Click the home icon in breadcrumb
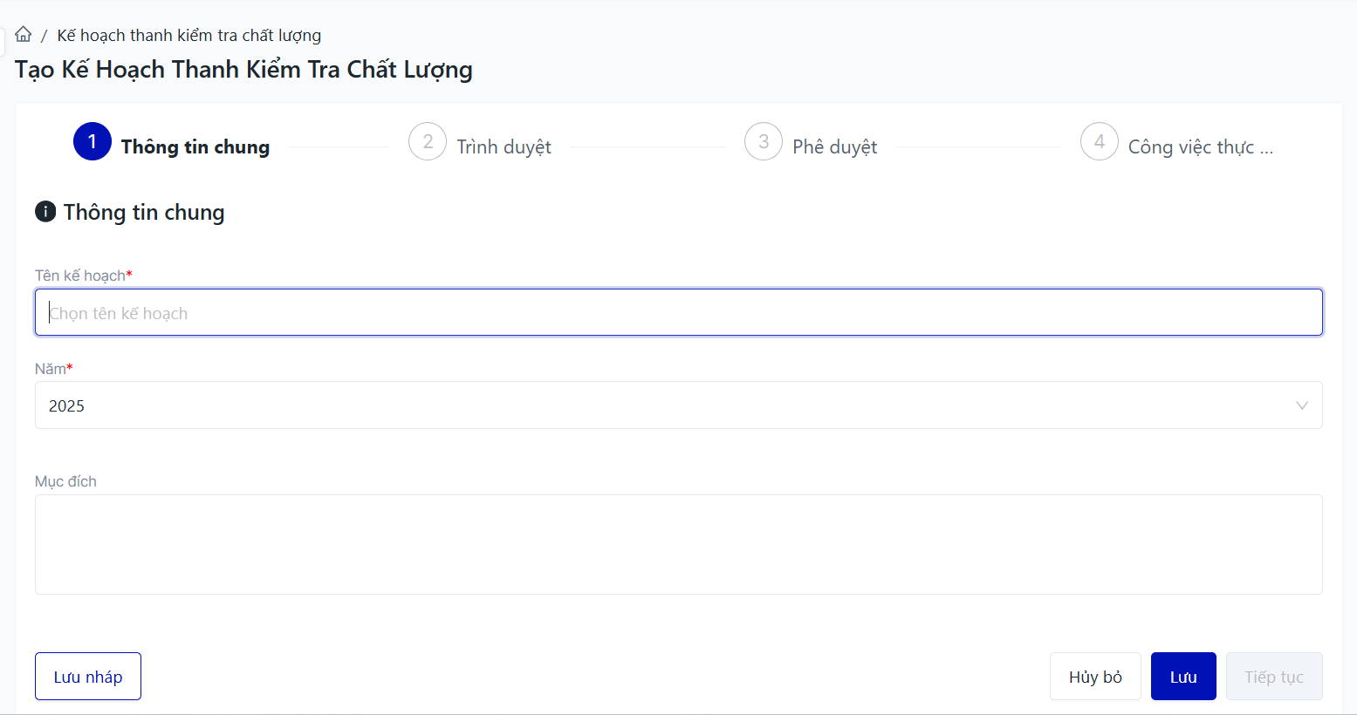The image size is (1357, 715). (x=24, y=35)
